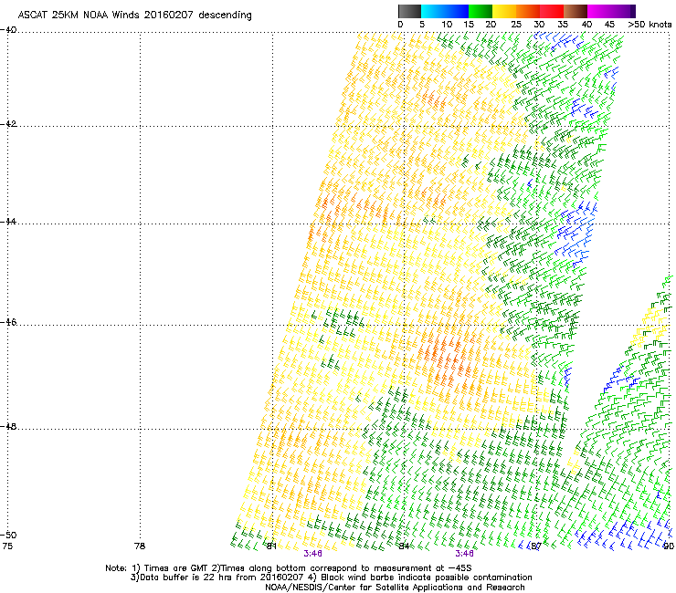Click the -44 latitude axis label
676x593 pixels.
click(x=8, y=222)
